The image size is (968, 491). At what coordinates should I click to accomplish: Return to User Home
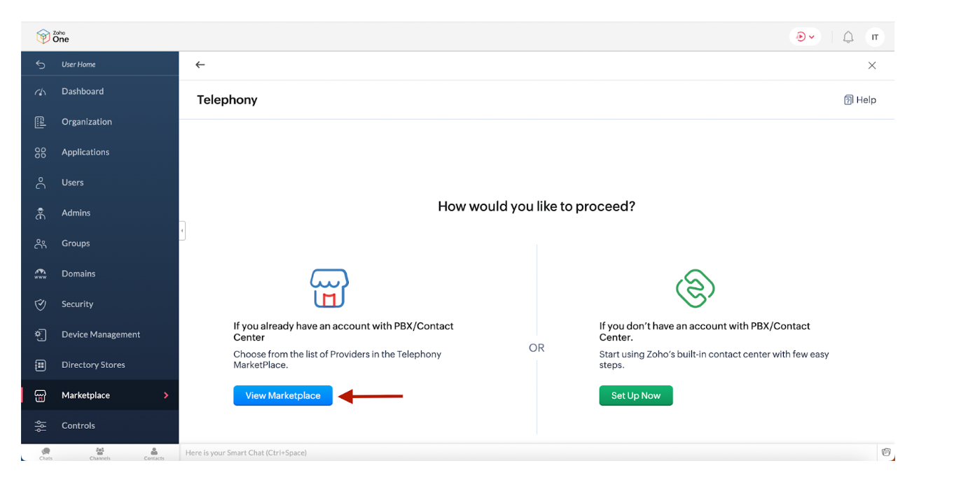(x=100, y=64)
